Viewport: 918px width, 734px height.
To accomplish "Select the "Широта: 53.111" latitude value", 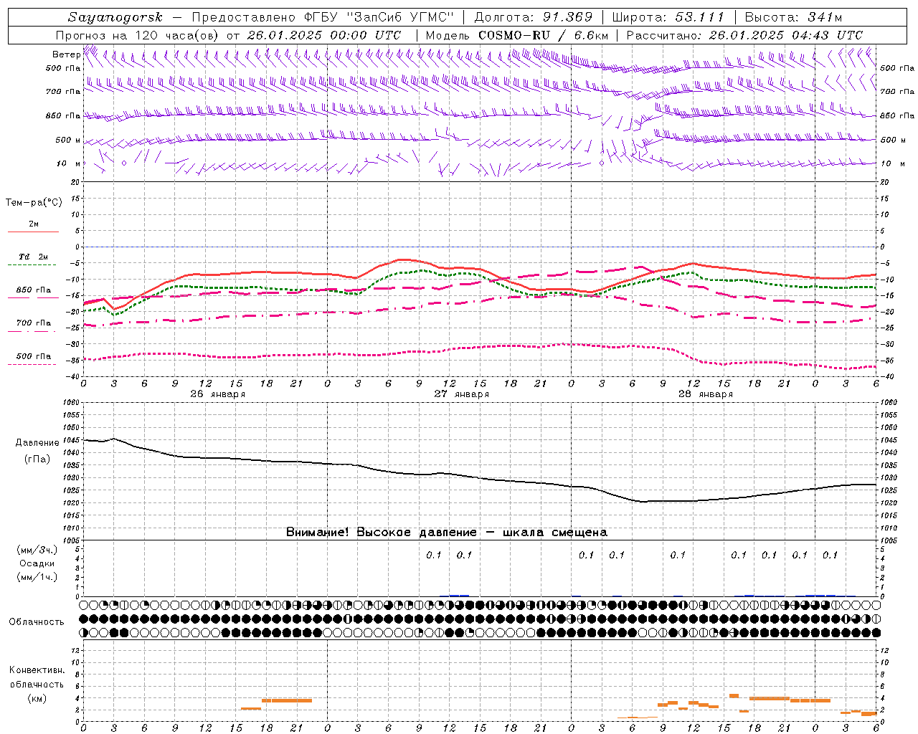I will coord(668,17).
